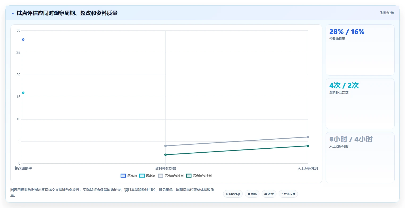Viewport: 405px width, 208px height.
Task: Click the 20 y-axis tick
Action: [18, 75]
